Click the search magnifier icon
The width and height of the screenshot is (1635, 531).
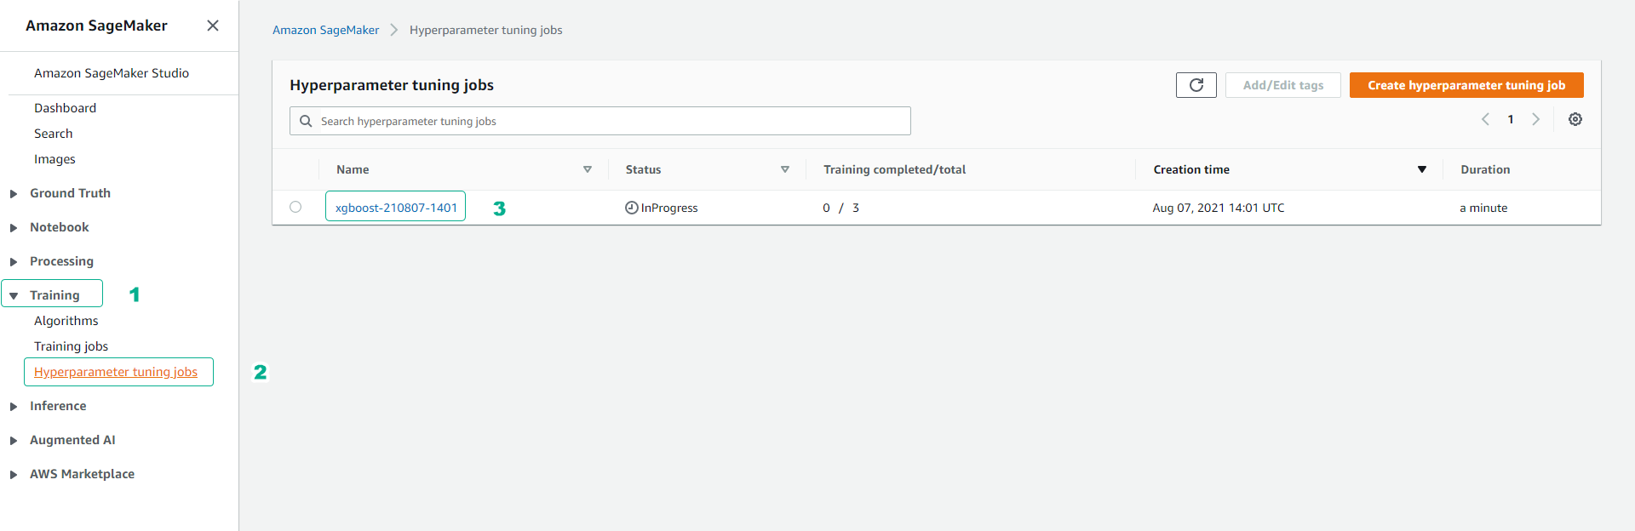[306, 121]
